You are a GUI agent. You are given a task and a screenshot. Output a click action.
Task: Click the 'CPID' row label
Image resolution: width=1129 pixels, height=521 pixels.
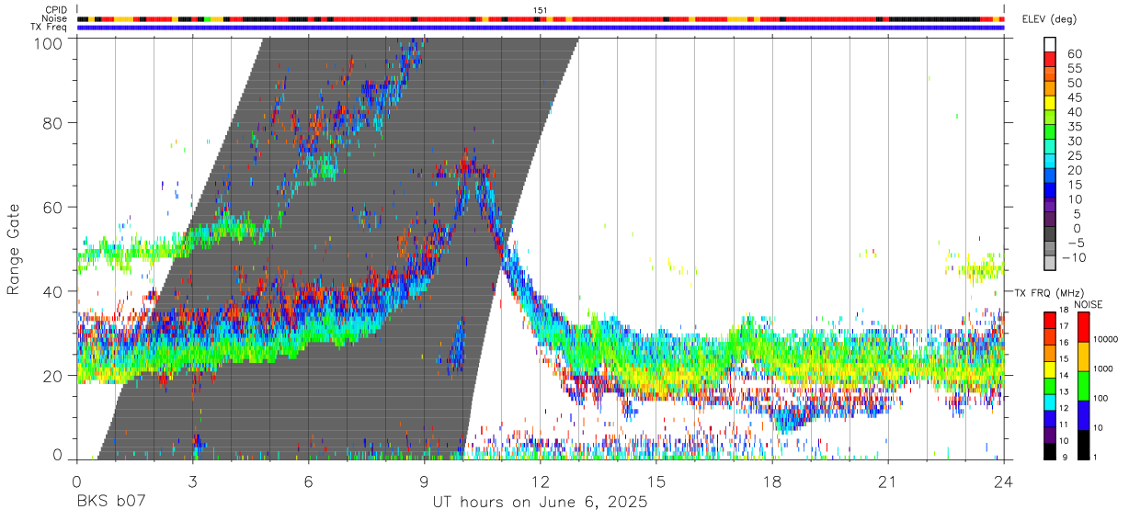click(55, 10)
